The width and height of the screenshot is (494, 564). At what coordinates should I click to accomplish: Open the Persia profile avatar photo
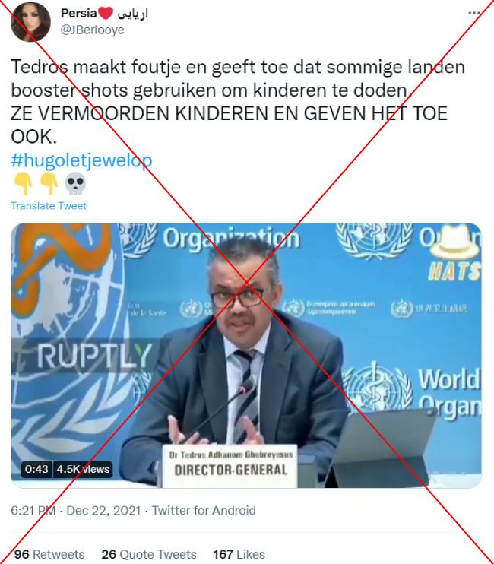click(x=30, y=22)
